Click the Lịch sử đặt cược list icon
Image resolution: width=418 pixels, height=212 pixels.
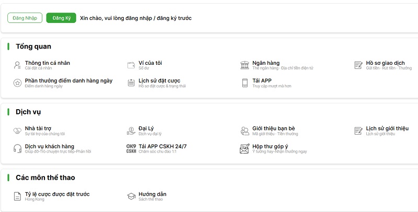pyautogui.click(x=131, y=83)
